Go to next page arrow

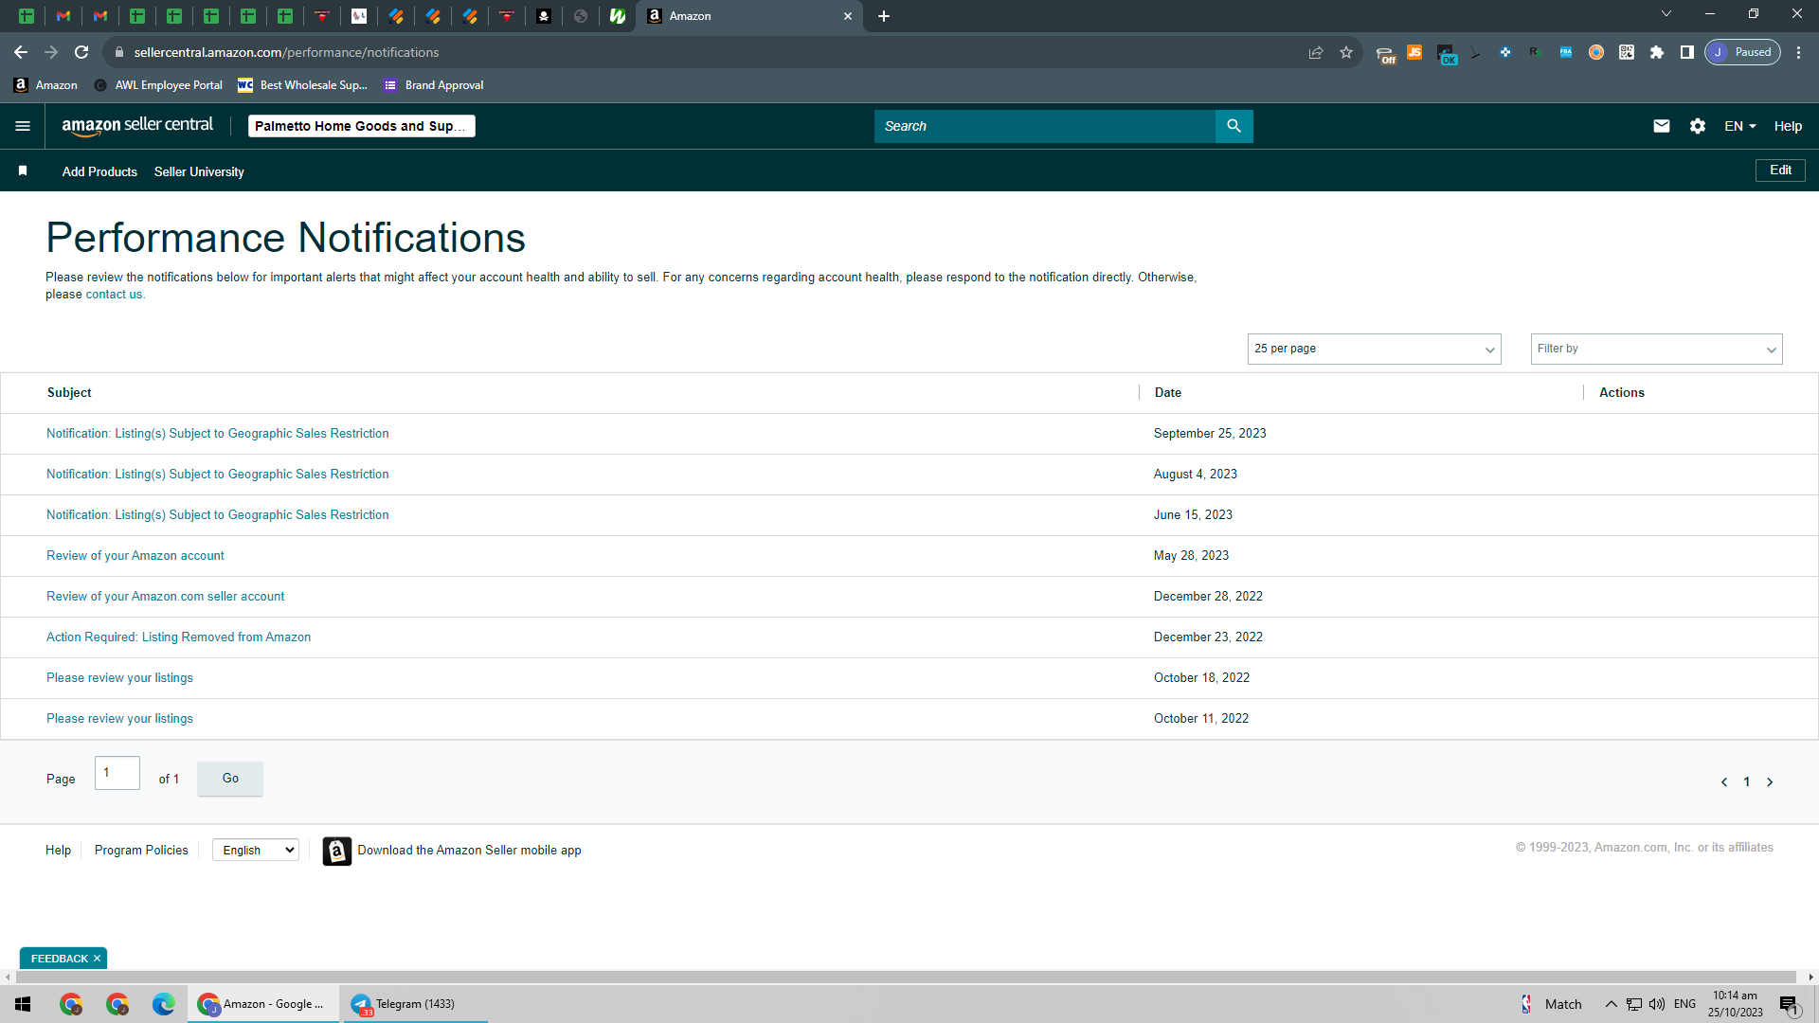(1770, 782)
